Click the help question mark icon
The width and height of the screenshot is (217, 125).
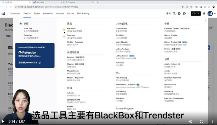[179, 14]
